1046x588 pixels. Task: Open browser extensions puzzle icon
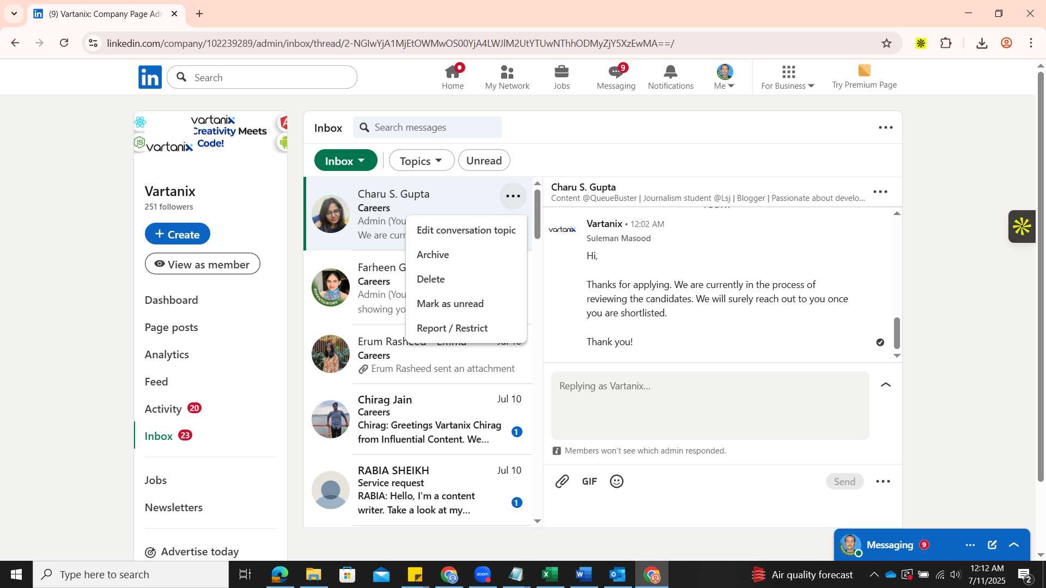coord(946,43)
